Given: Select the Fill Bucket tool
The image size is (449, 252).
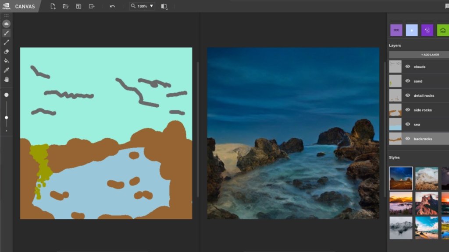Looking at the screenshot, I should click(6, 60).
